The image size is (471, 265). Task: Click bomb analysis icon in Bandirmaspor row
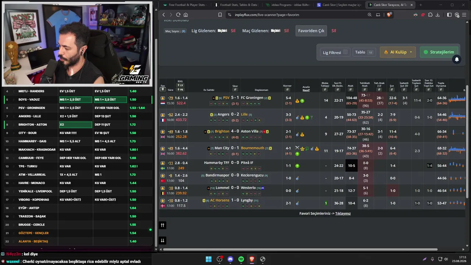(x=297, y=179)
